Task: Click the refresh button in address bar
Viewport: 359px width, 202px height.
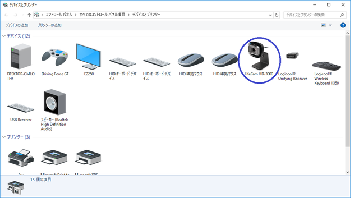Action: [x=277, y=15]
